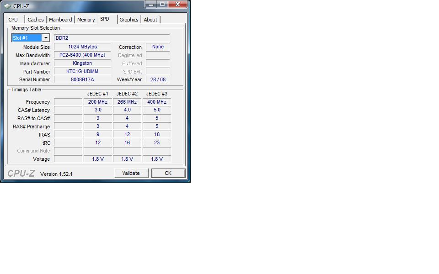This screenshot has width=439, height=274.
Task: Minimize the CPU-Z window
Action: pos(151,4)
